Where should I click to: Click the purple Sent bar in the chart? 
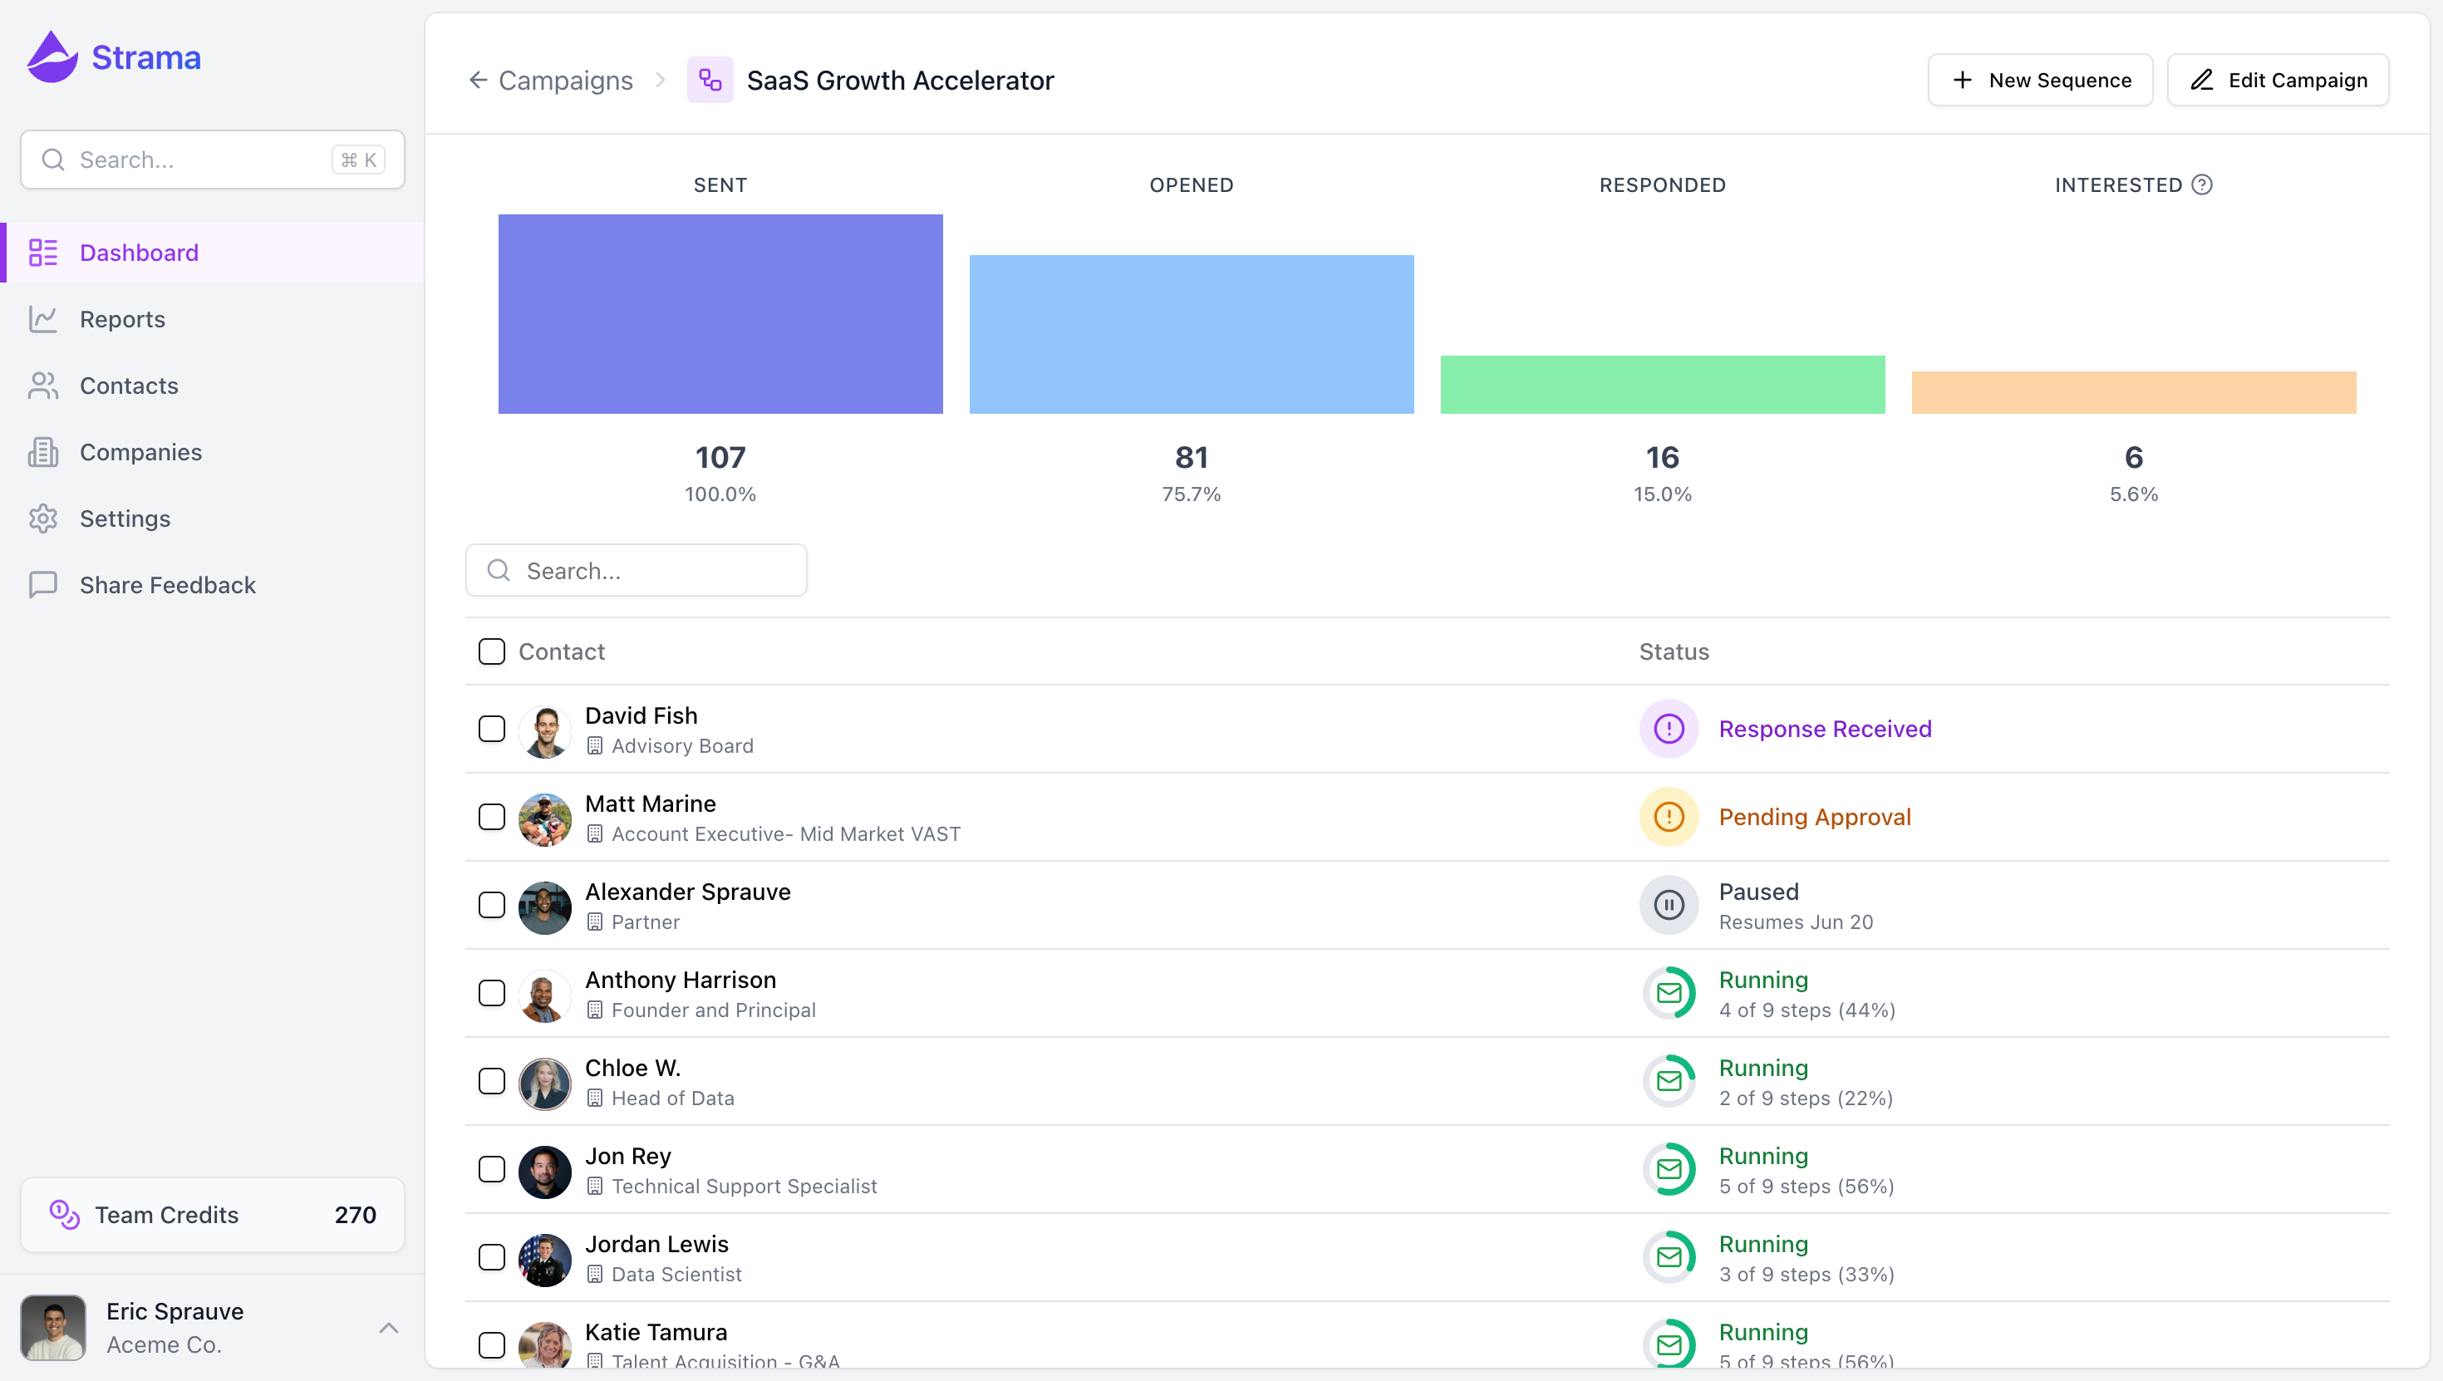[720, 314]
